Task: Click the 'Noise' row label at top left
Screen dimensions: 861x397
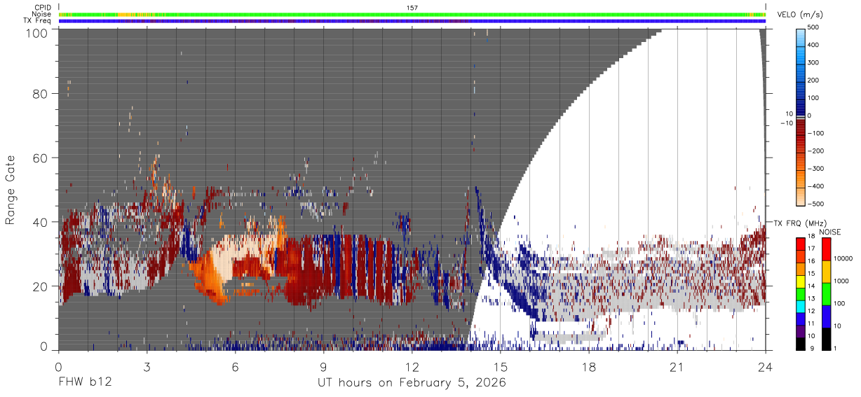Action: click(x=43, y=14)
